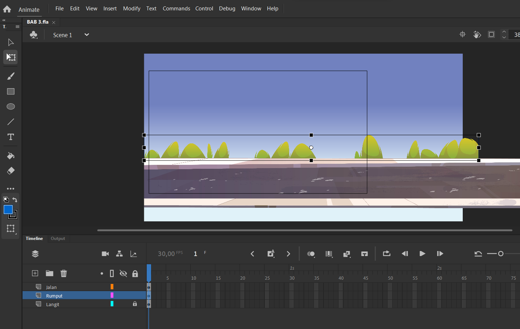The height and width of the screenshot is (329, 520).
Task: Open the Commands menu
Action: click(176, 8)
